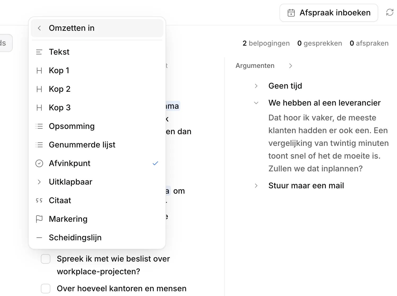Image resolution: width=397 pixels, height=296 pixels.
Task: Click 'Spreek ik met wie beslist over' text
Action: (x=113, y=259)
